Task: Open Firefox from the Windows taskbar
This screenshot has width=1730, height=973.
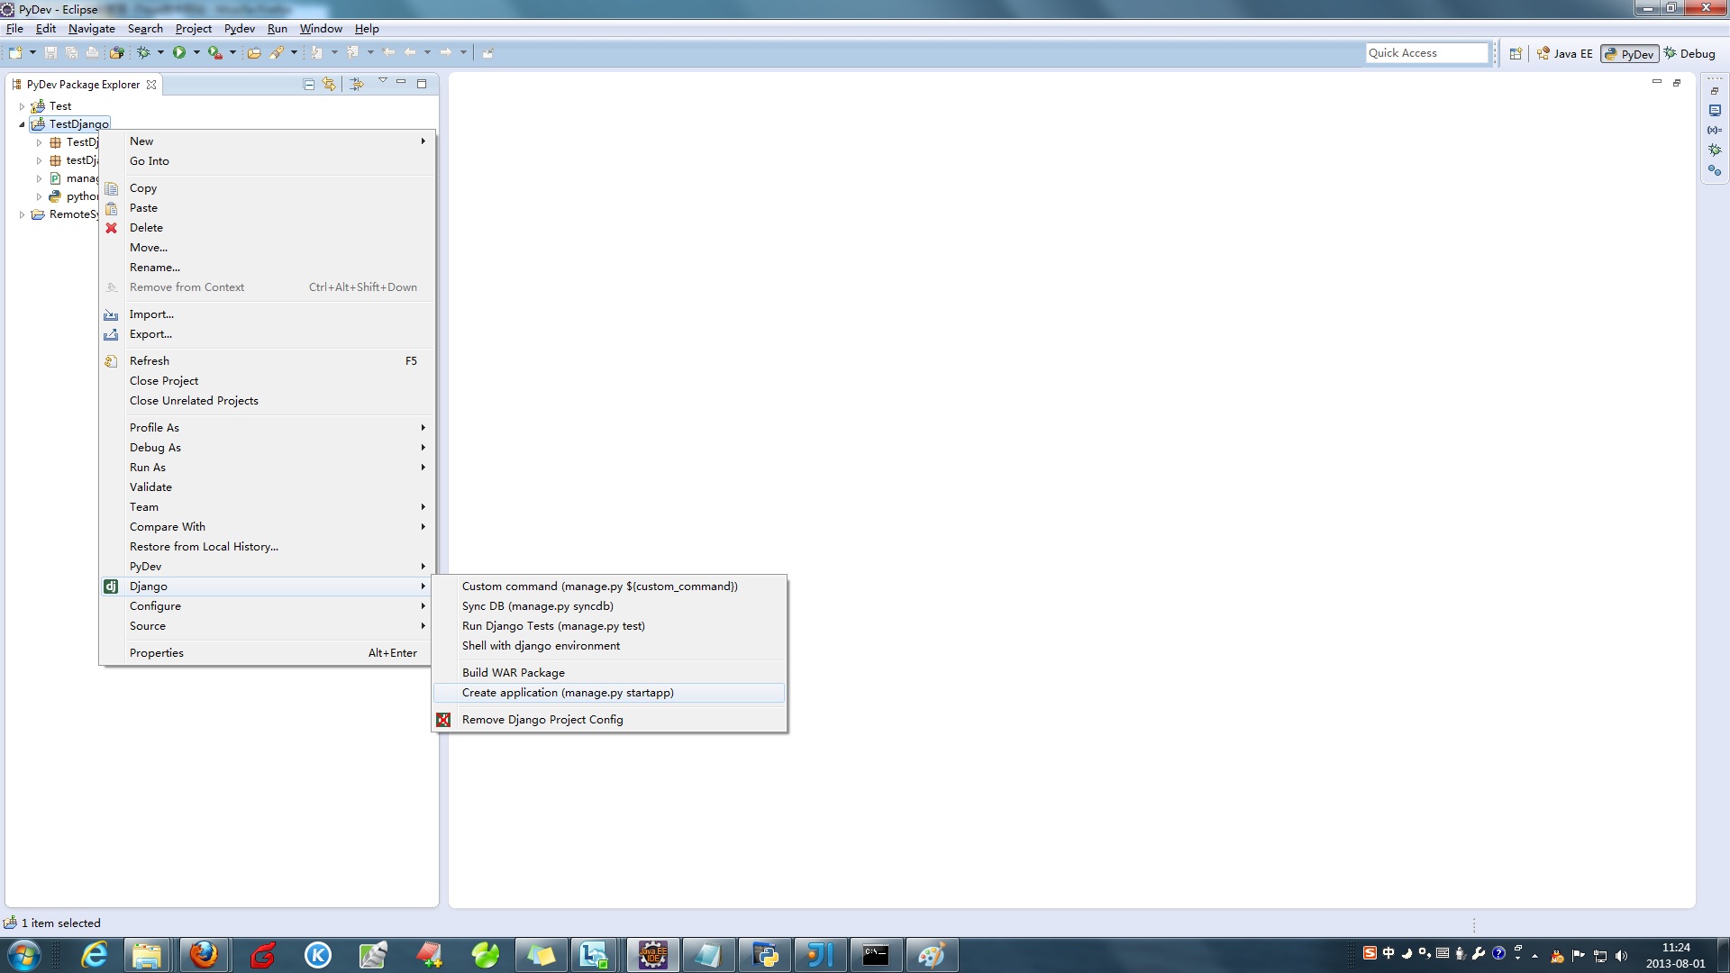Action: tap(205, 954)
